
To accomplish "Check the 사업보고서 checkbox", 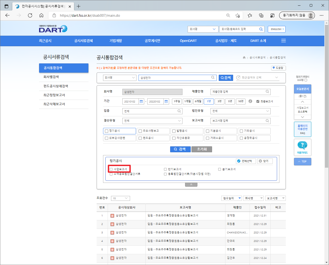I will (111, 169).
